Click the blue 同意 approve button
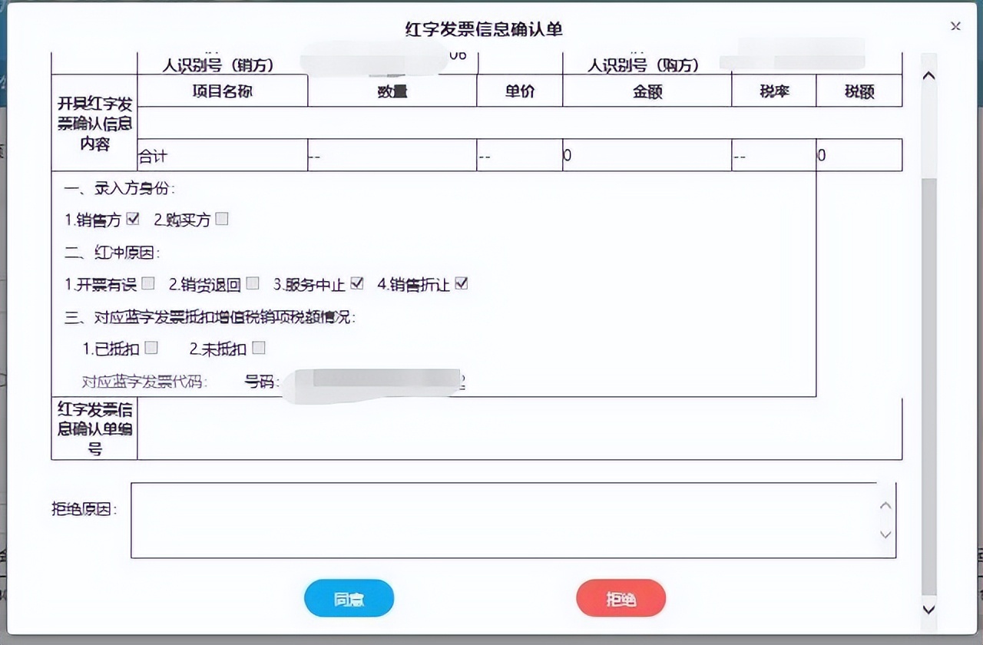Image resolution: width=983 pixels, height=645 pixels. (x=349, y=598)
